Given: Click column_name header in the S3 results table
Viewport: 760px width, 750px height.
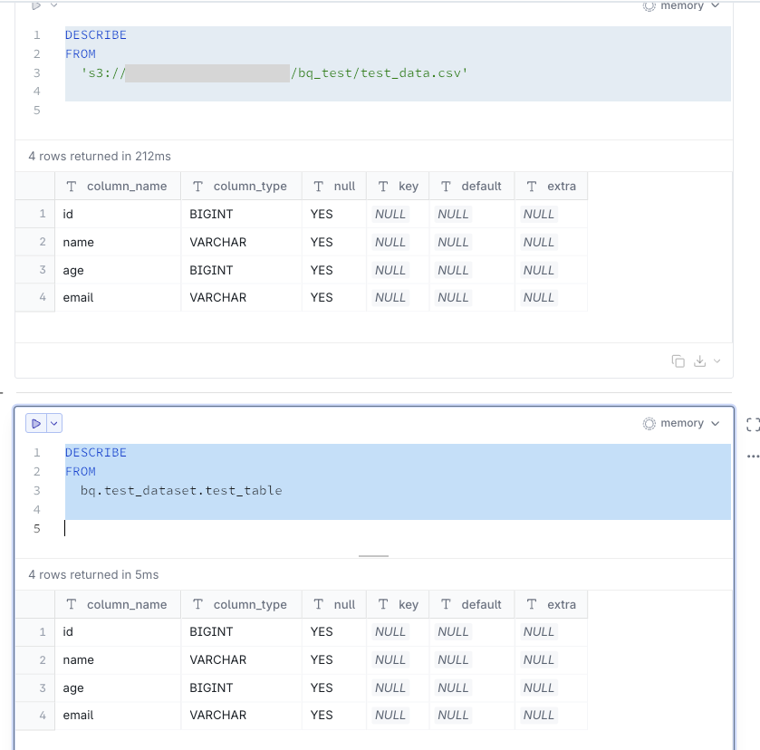Looking at the screenshot, I should [x=126, y=187].
